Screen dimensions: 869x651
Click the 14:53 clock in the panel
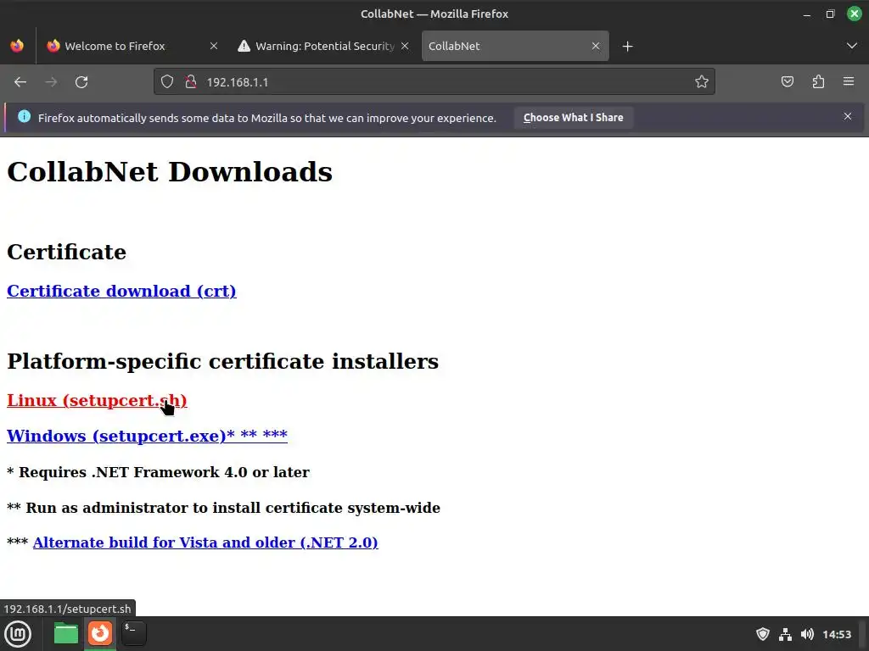click(836, 634)
